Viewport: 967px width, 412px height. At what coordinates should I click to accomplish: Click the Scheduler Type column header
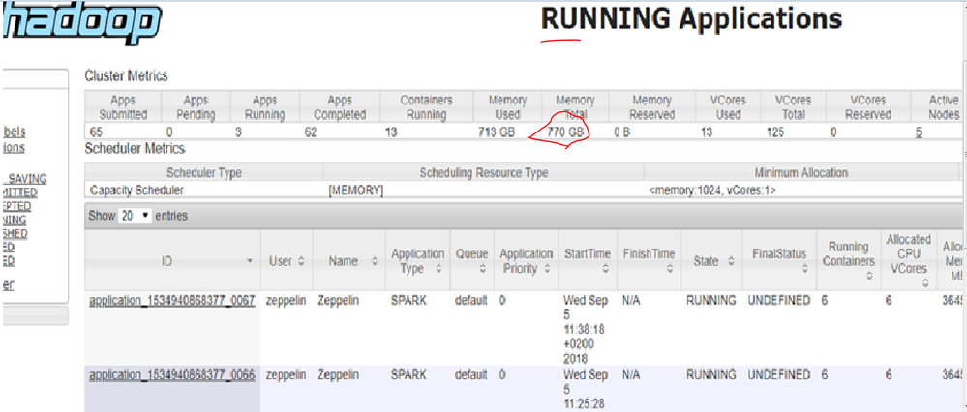pyautogui.click(x=203, y=173)
